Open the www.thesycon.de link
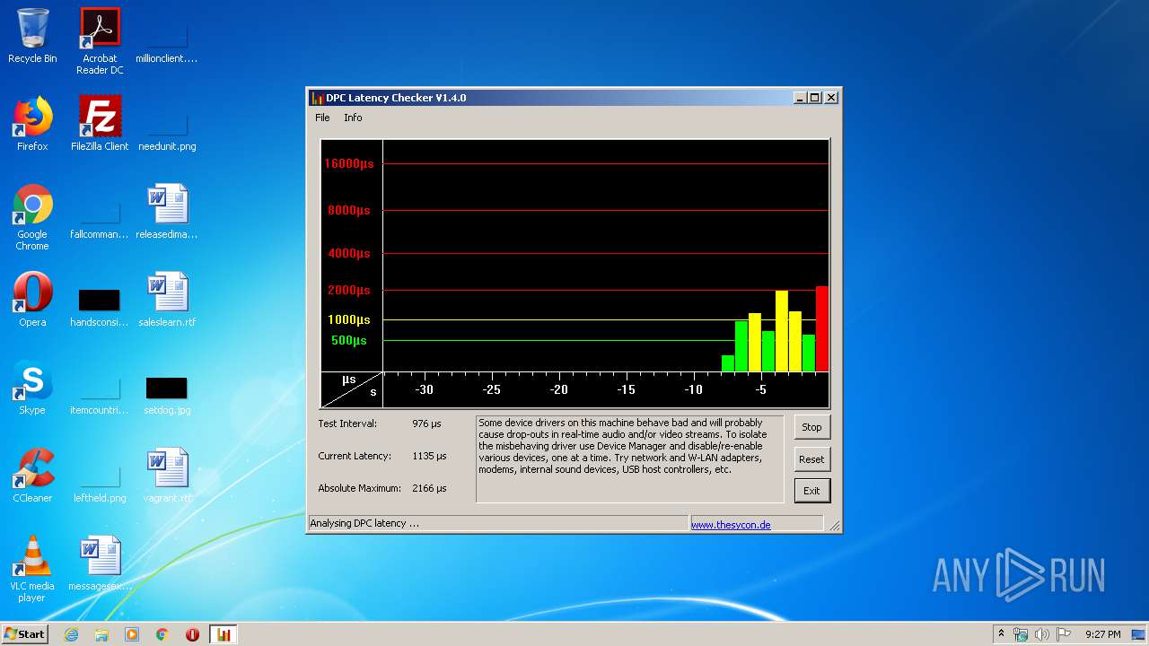The height and width of the screenshot is (646, 1149). [x=730, y=525]
